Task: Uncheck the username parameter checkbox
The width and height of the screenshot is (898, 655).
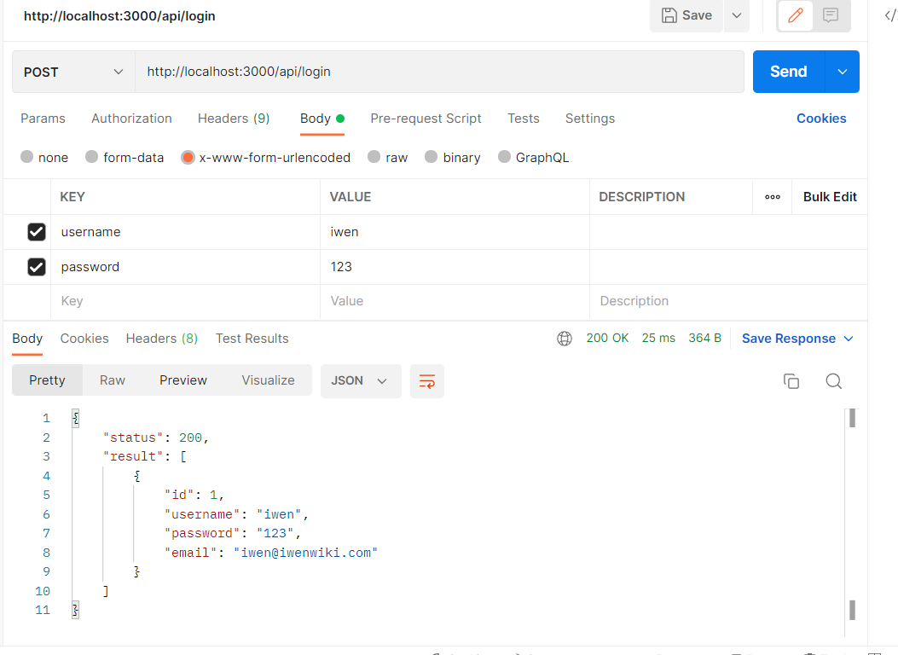Action: tap(37, 232)
